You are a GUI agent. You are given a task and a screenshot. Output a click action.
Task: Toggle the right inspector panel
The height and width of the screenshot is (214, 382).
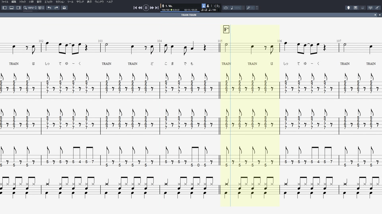[18, 8]
